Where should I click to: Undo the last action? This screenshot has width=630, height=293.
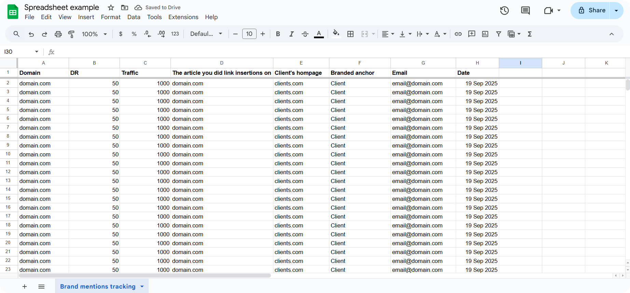(31, 34)
